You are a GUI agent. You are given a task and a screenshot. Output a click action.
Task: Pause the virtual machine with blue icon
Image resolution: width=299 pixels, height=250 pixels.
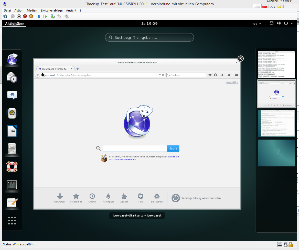coord(39,17)
